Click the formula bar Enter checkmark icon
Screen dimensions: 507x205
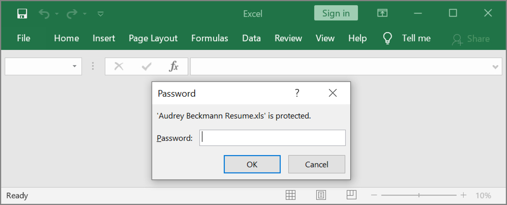coord(146,67)
